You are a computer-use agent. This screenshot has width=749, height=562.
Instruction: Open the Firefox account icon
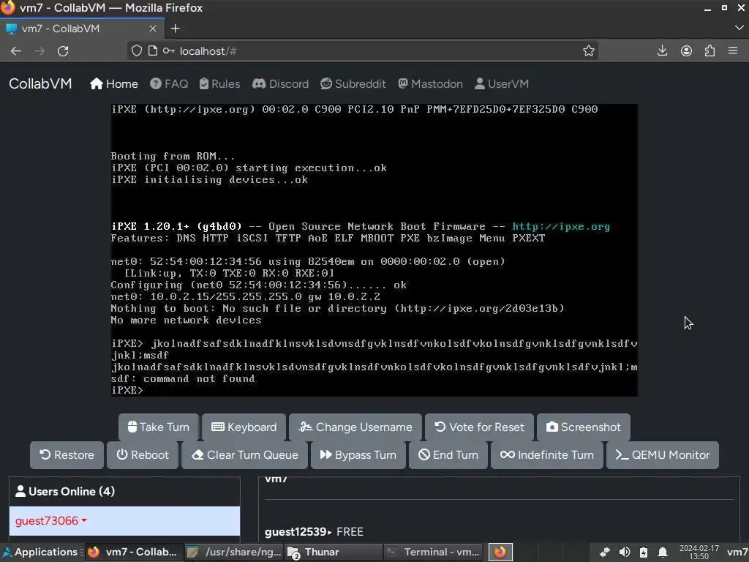[686, 50]
